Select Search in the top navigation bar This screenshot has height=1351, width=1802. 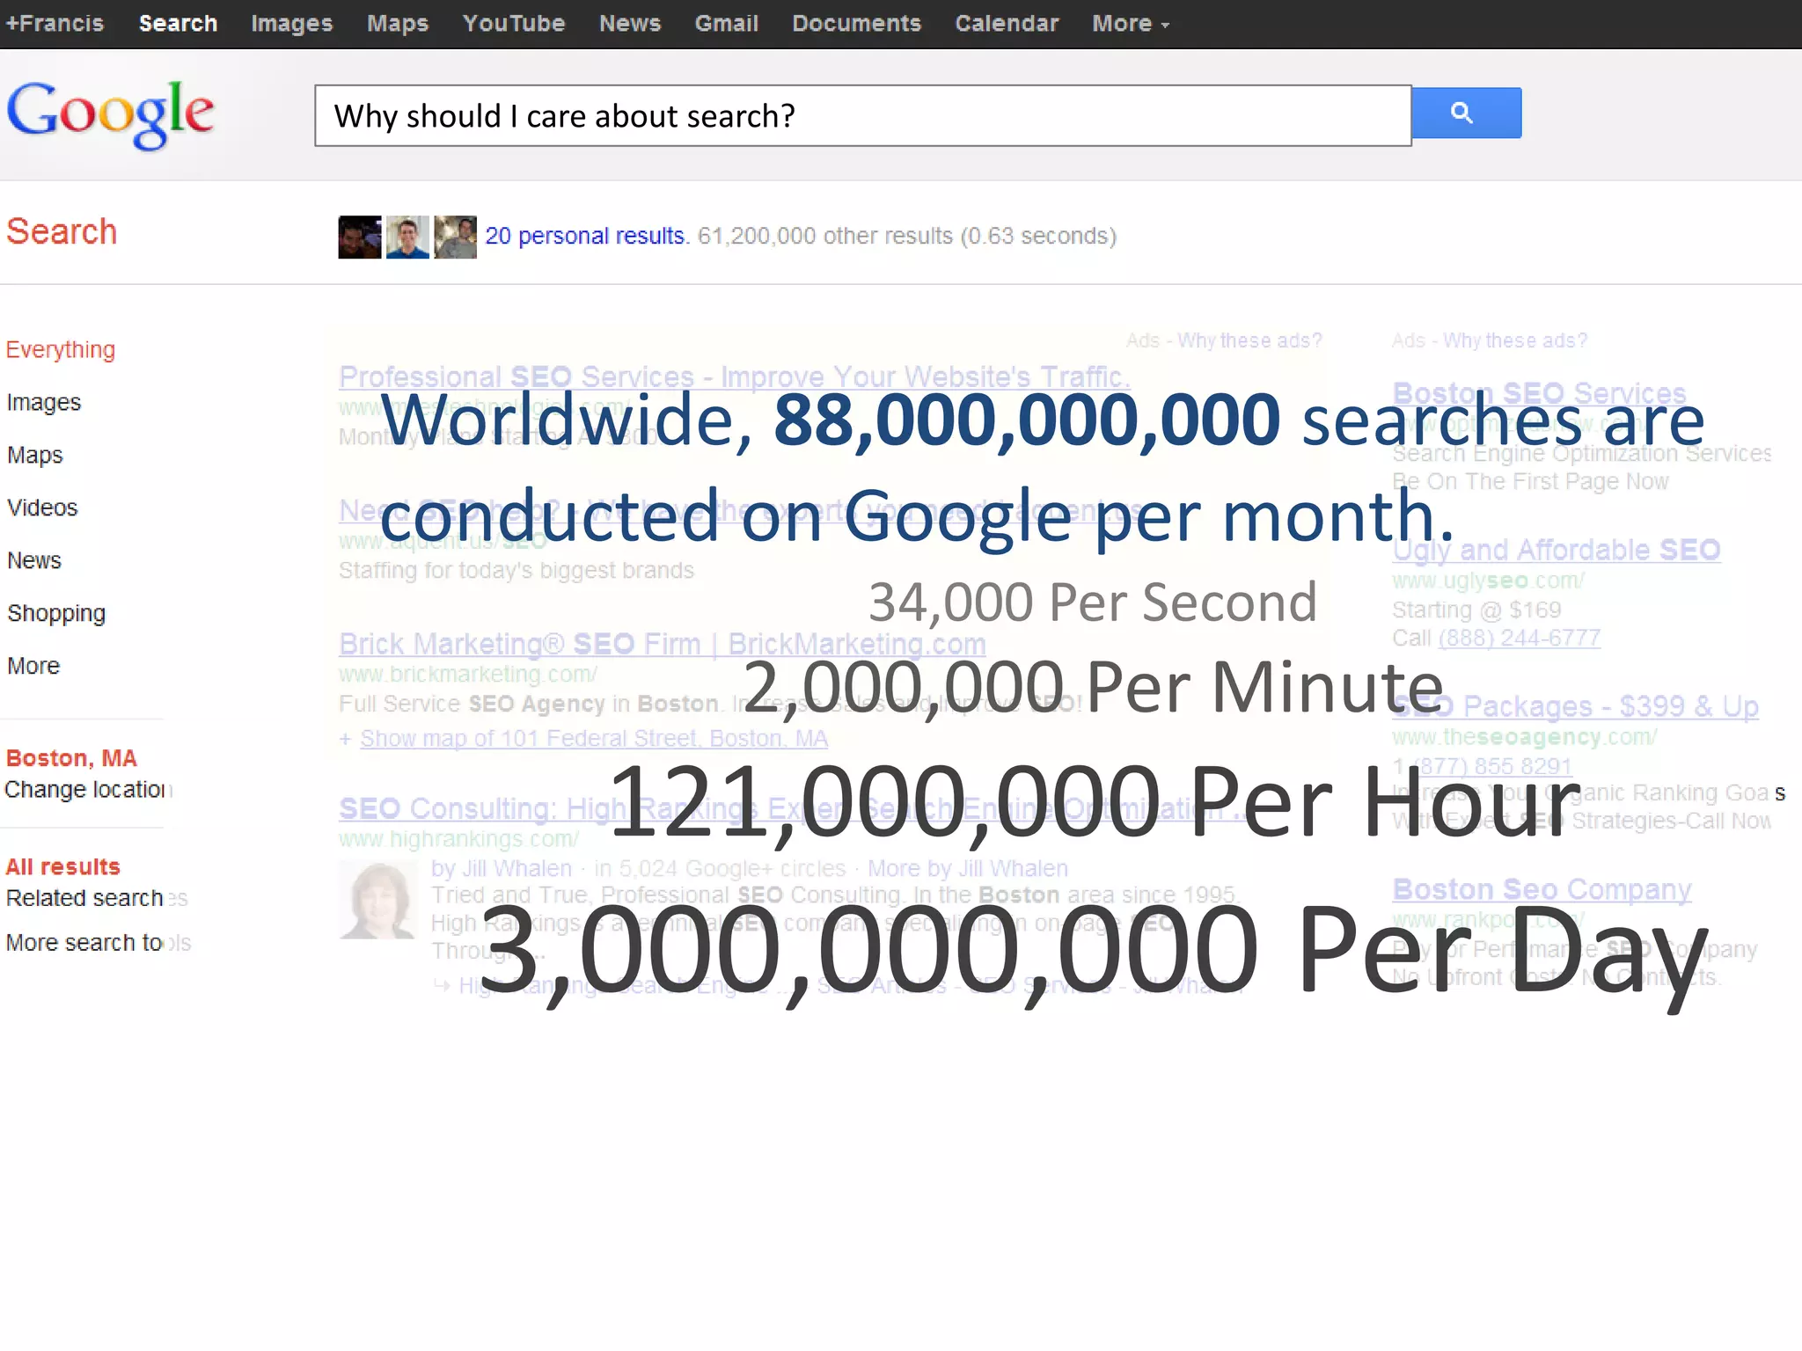pyautogui.click(x=178, y=24)
